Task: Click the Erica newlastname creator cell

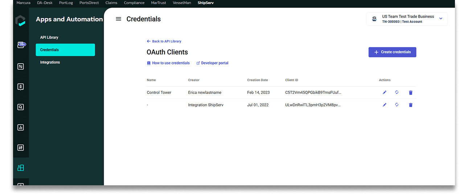Action: (x=205, y=92)
